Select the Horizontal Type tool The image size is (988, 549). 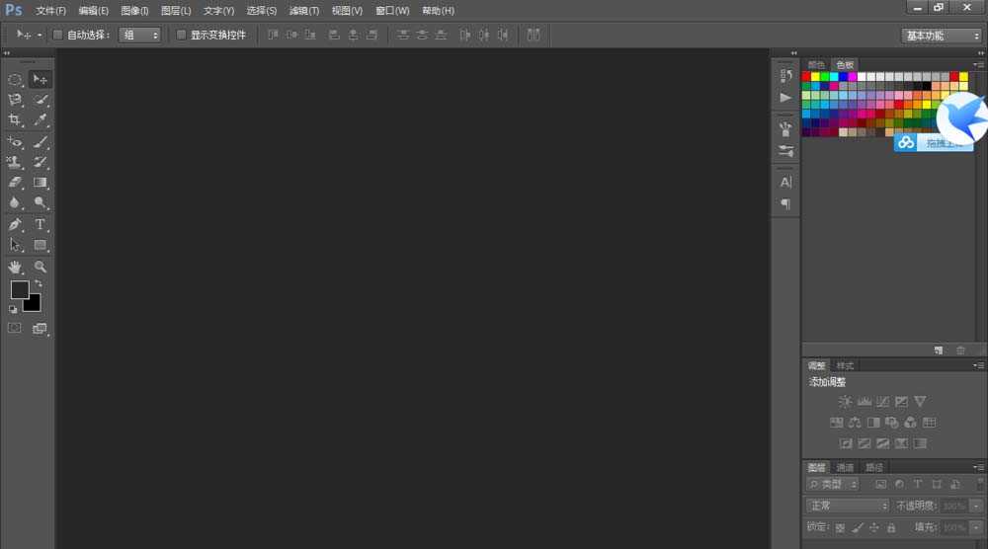pos(41,224)
